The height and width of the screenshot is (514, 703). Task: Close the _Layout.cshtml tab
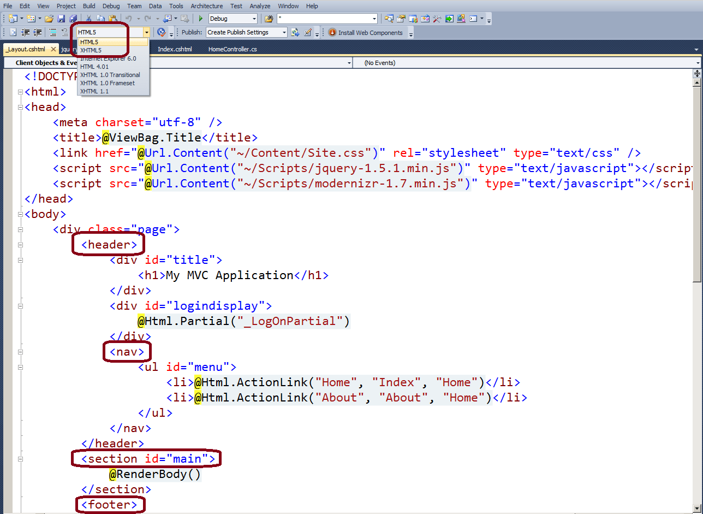click(53, 49)
